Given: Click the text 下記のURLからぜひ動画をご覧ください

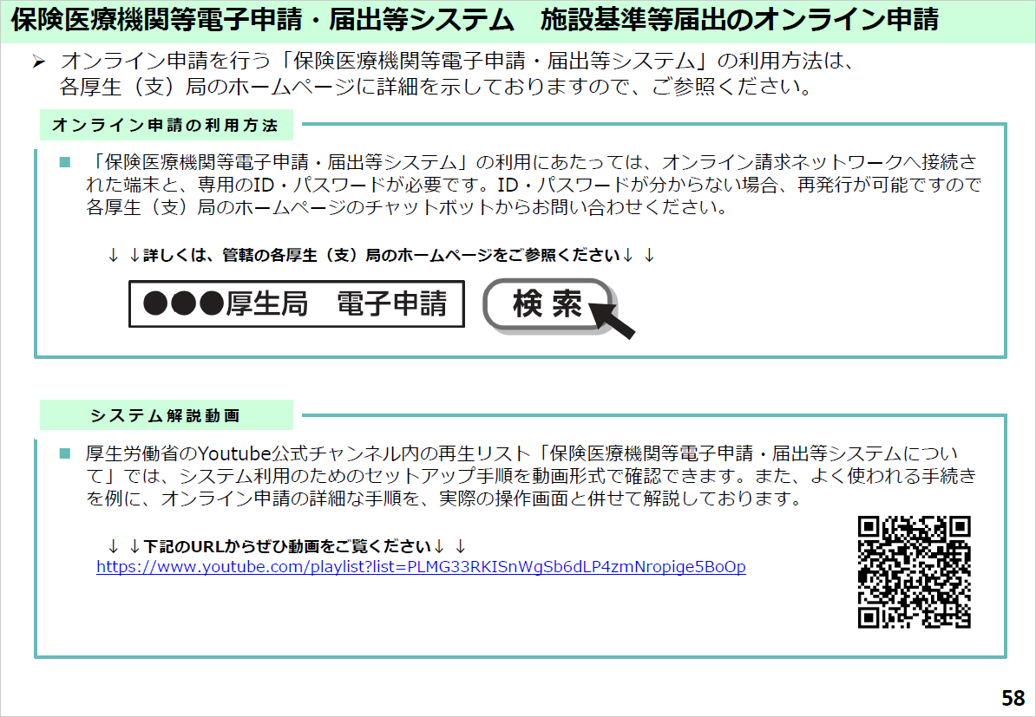Looking at the screenshot, I should (x=287, y=546).
